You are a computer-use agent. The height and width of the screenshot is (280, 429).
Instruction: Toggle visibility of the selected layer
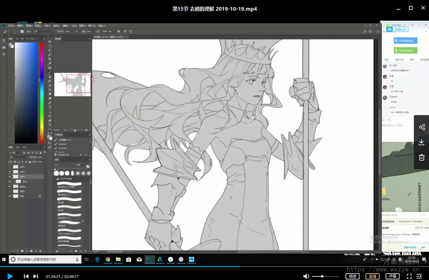(10, 176)
